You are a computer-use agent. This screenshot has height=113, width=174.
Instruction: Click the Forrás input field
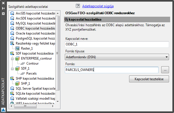(112, 70)
